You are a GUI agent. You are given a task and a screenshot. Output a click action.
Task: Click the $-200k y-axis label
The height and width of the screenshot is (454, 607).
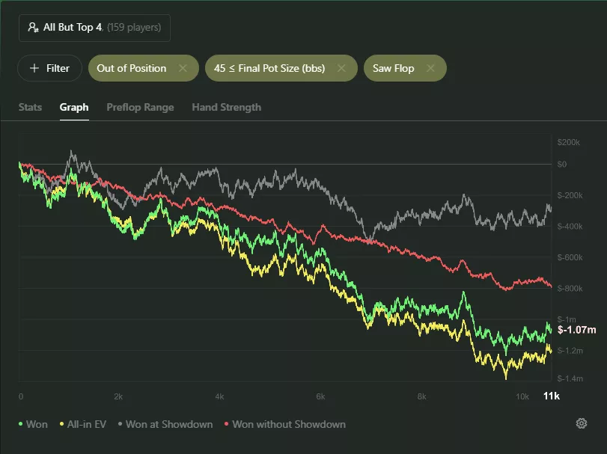[570, 195]
